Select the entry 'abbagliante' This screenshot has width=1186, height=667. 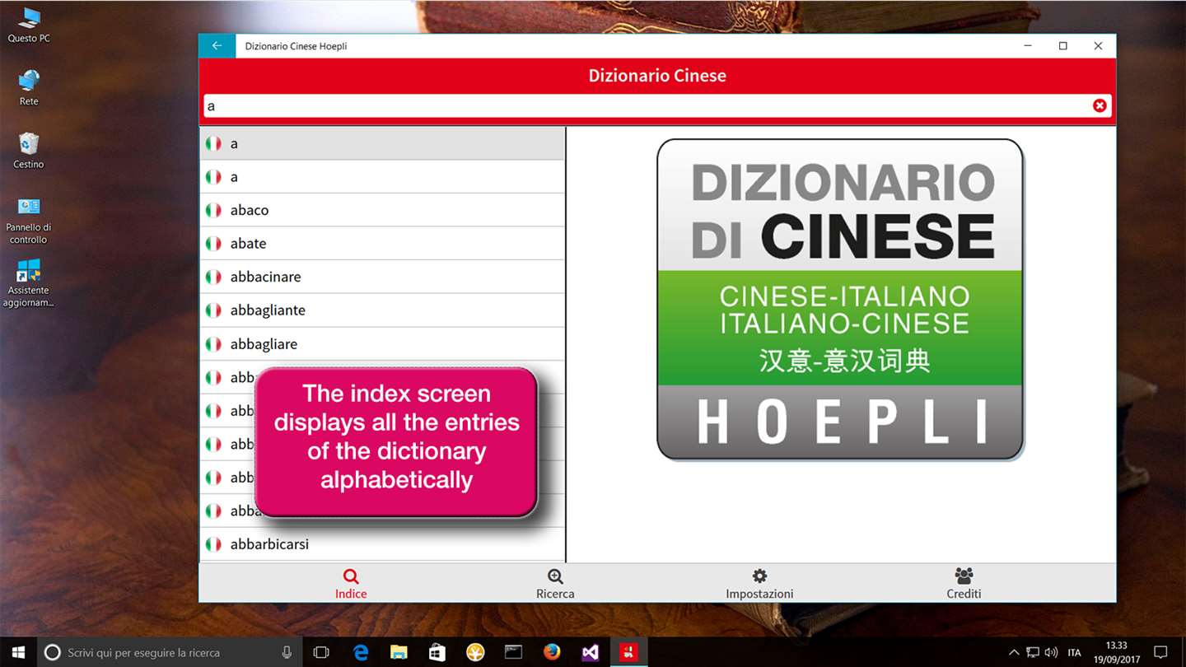point(382,310)
